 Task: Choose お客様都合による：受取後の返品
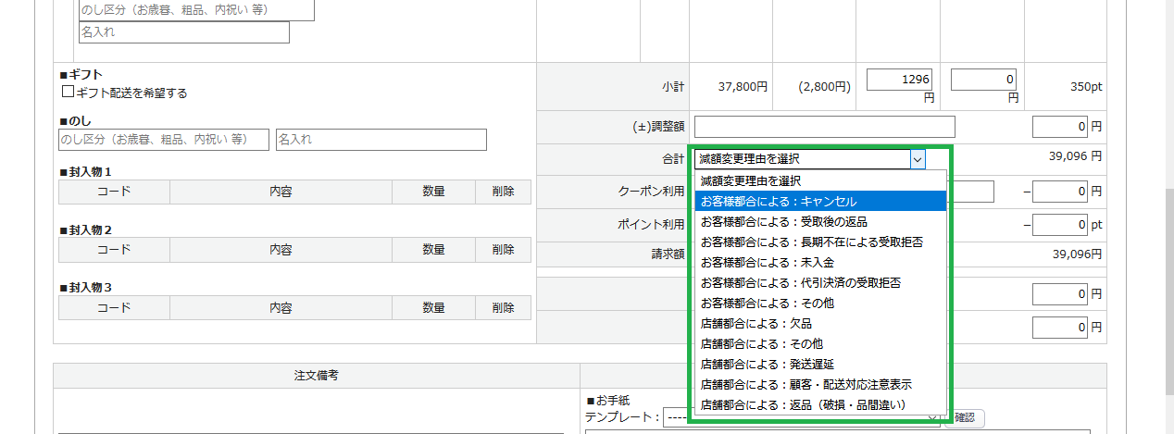(x=819, y=221)
